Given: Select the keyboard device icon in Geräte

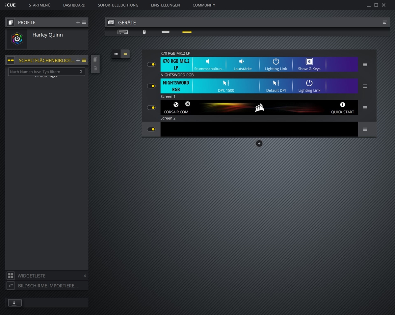Looking at the screenshot, I should click(123, 32).
